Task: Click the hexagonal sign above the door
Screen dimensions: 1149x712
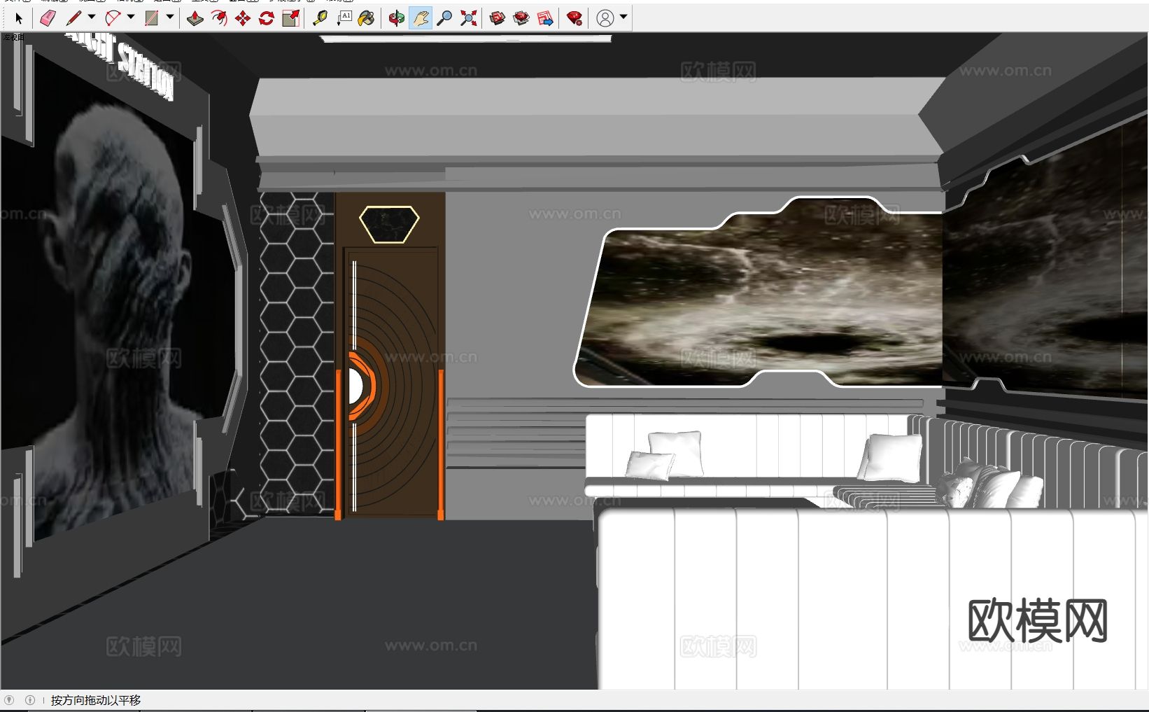Action: [389, 224]
